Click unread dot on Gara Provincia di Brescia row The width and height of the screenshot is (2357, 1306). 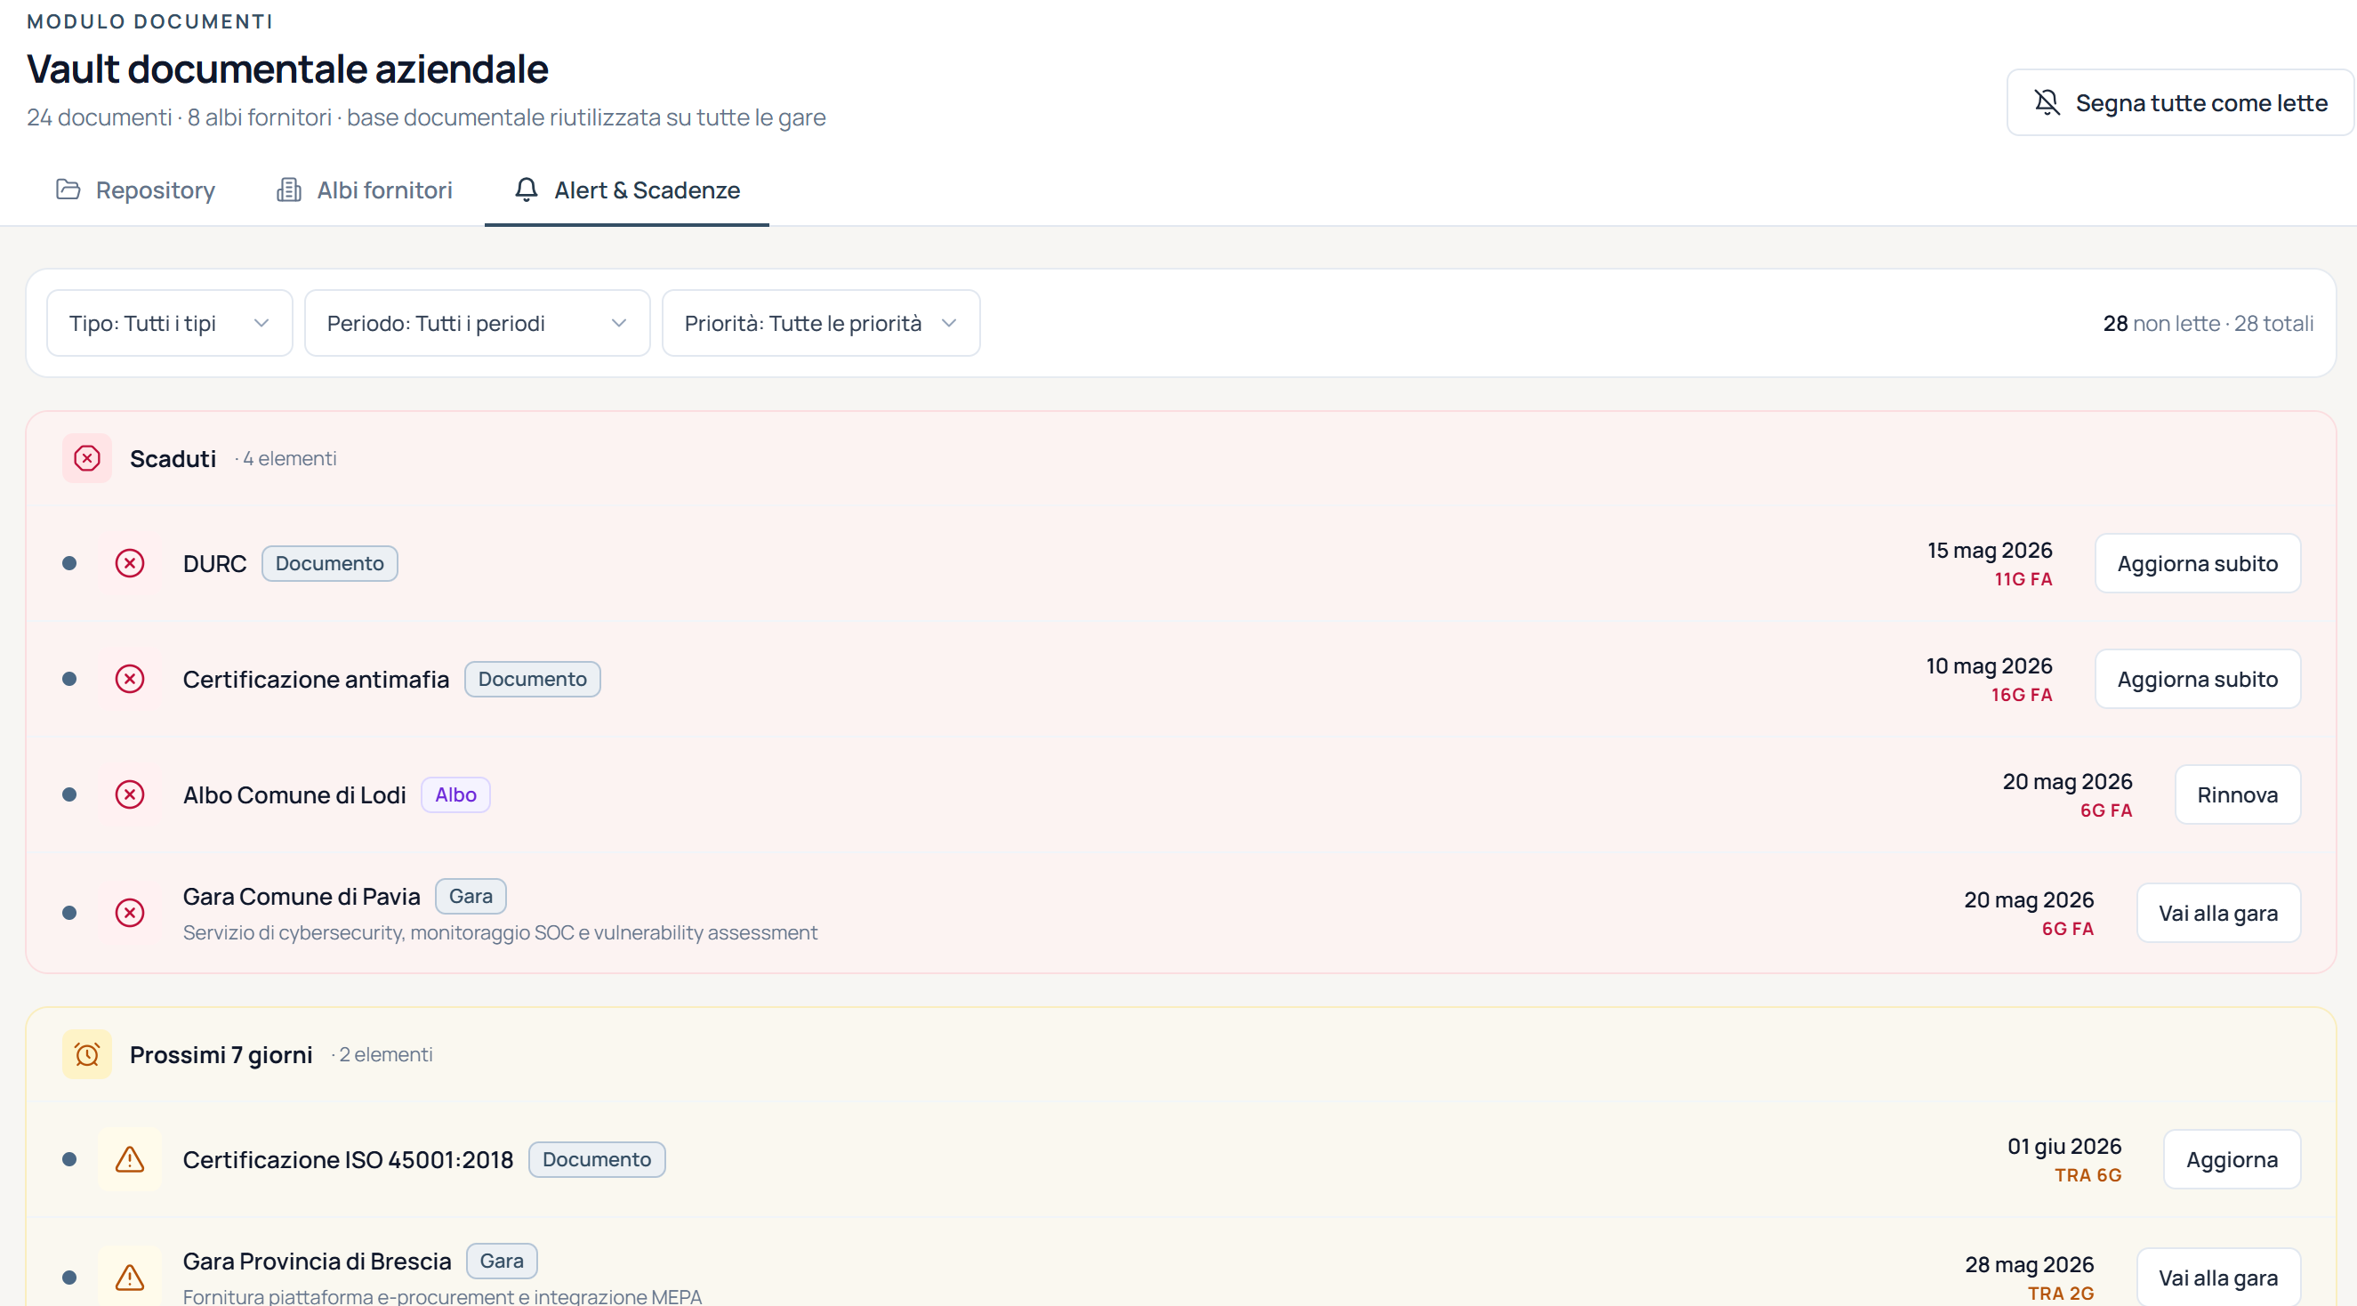point(69,1278)
